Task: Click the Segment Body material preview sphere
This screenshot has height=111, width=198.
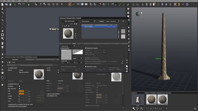Action: coord(39,74)
